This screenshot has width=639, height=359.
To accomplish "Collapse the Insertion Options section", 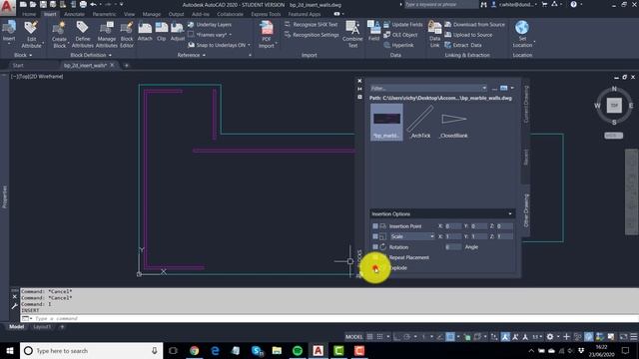I will click(x=510, y=213).
